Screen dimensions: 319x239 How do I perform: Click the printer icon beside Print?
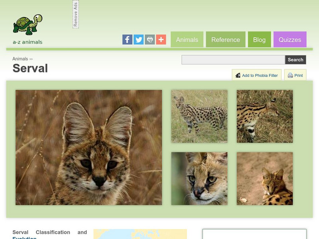289,75
